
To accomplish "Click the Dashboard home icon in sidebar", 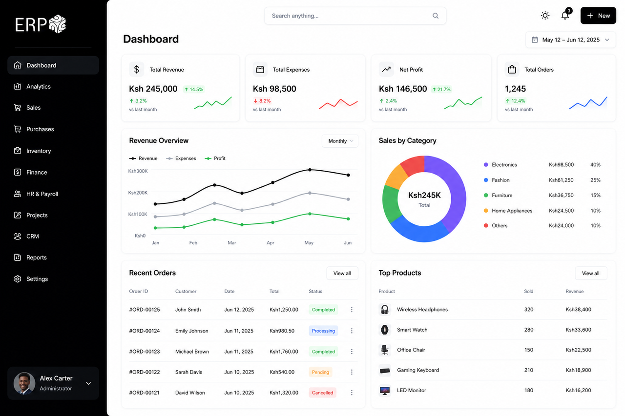I will tap(18, 65).
